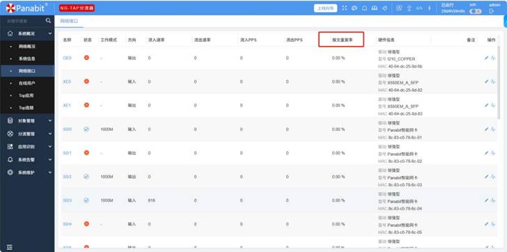
Task: Edit interface with MAC ending 6c-03
Action: coord(486,177)
